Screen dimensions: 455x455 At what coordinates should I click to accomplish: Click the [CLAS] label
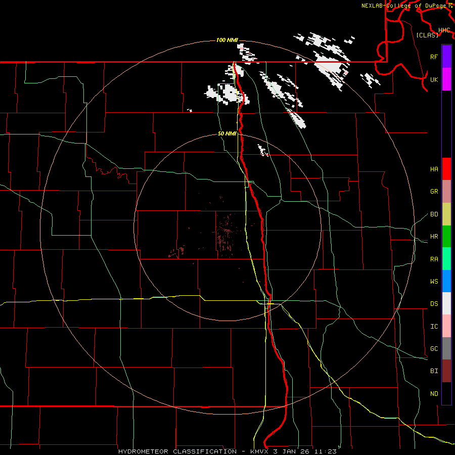427,35
